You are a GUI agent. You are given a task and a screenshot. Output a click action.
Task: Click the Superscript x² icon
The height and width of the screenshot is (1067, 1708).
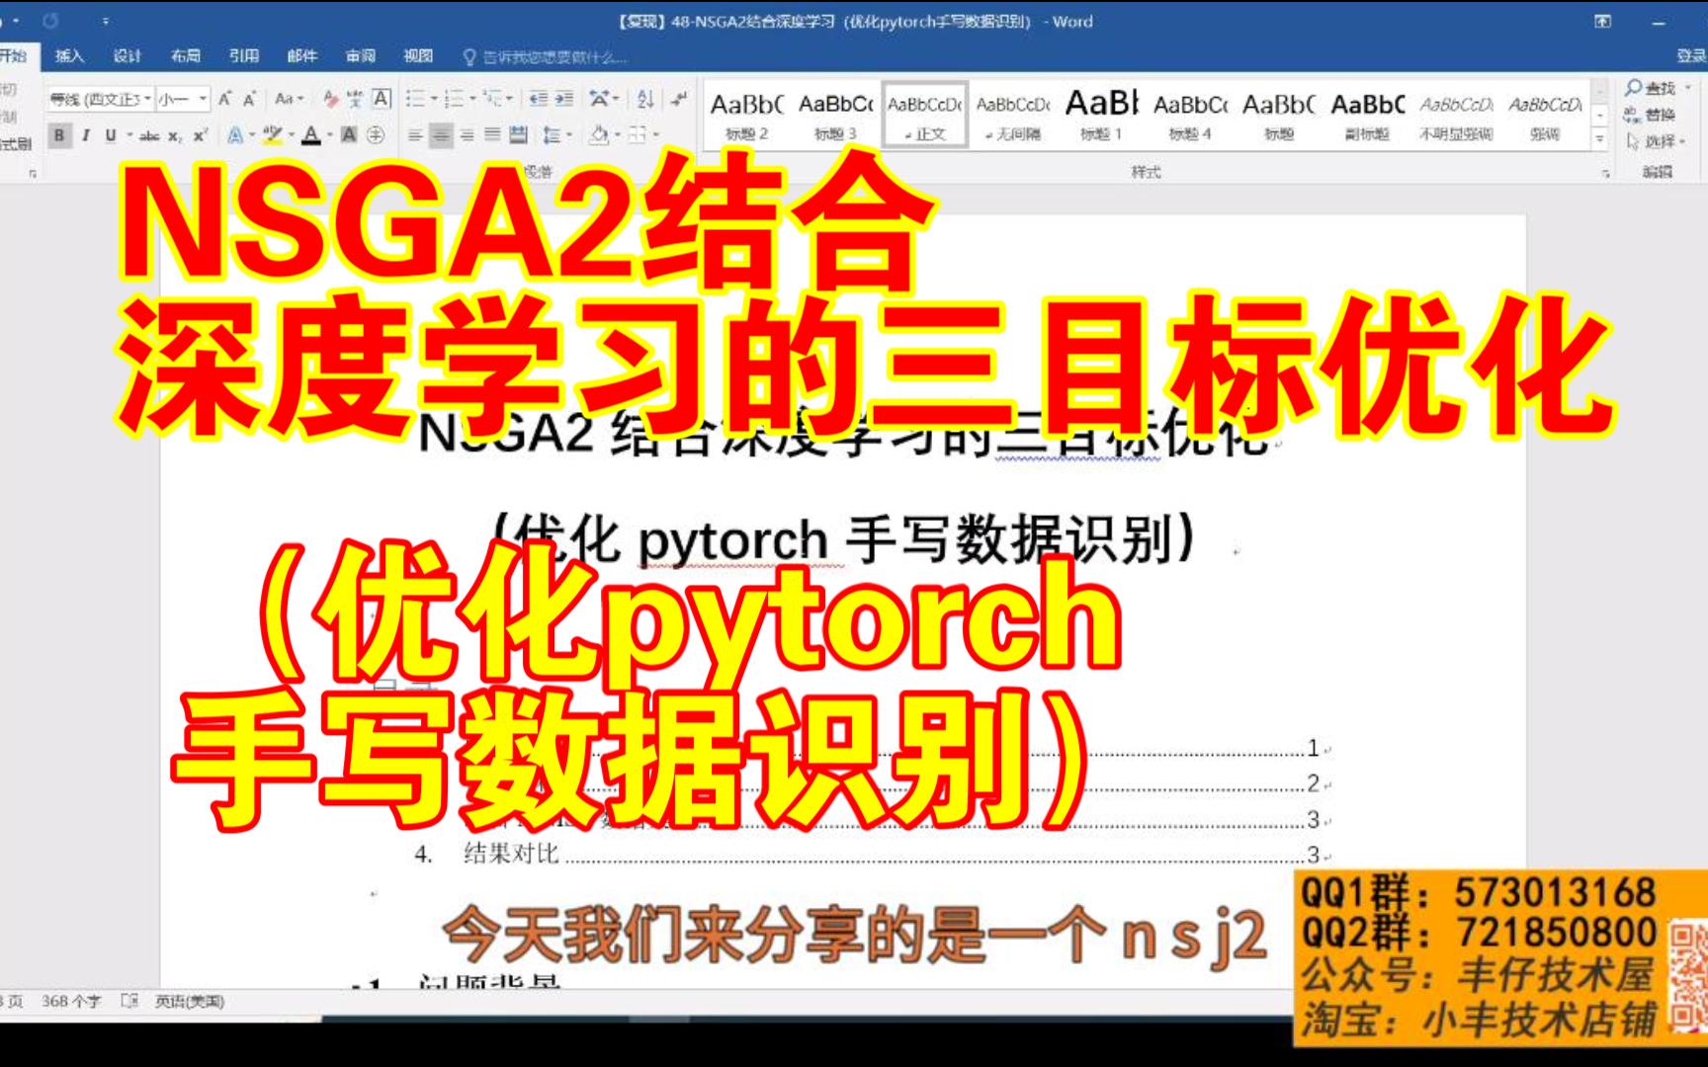tap(199, 135)
